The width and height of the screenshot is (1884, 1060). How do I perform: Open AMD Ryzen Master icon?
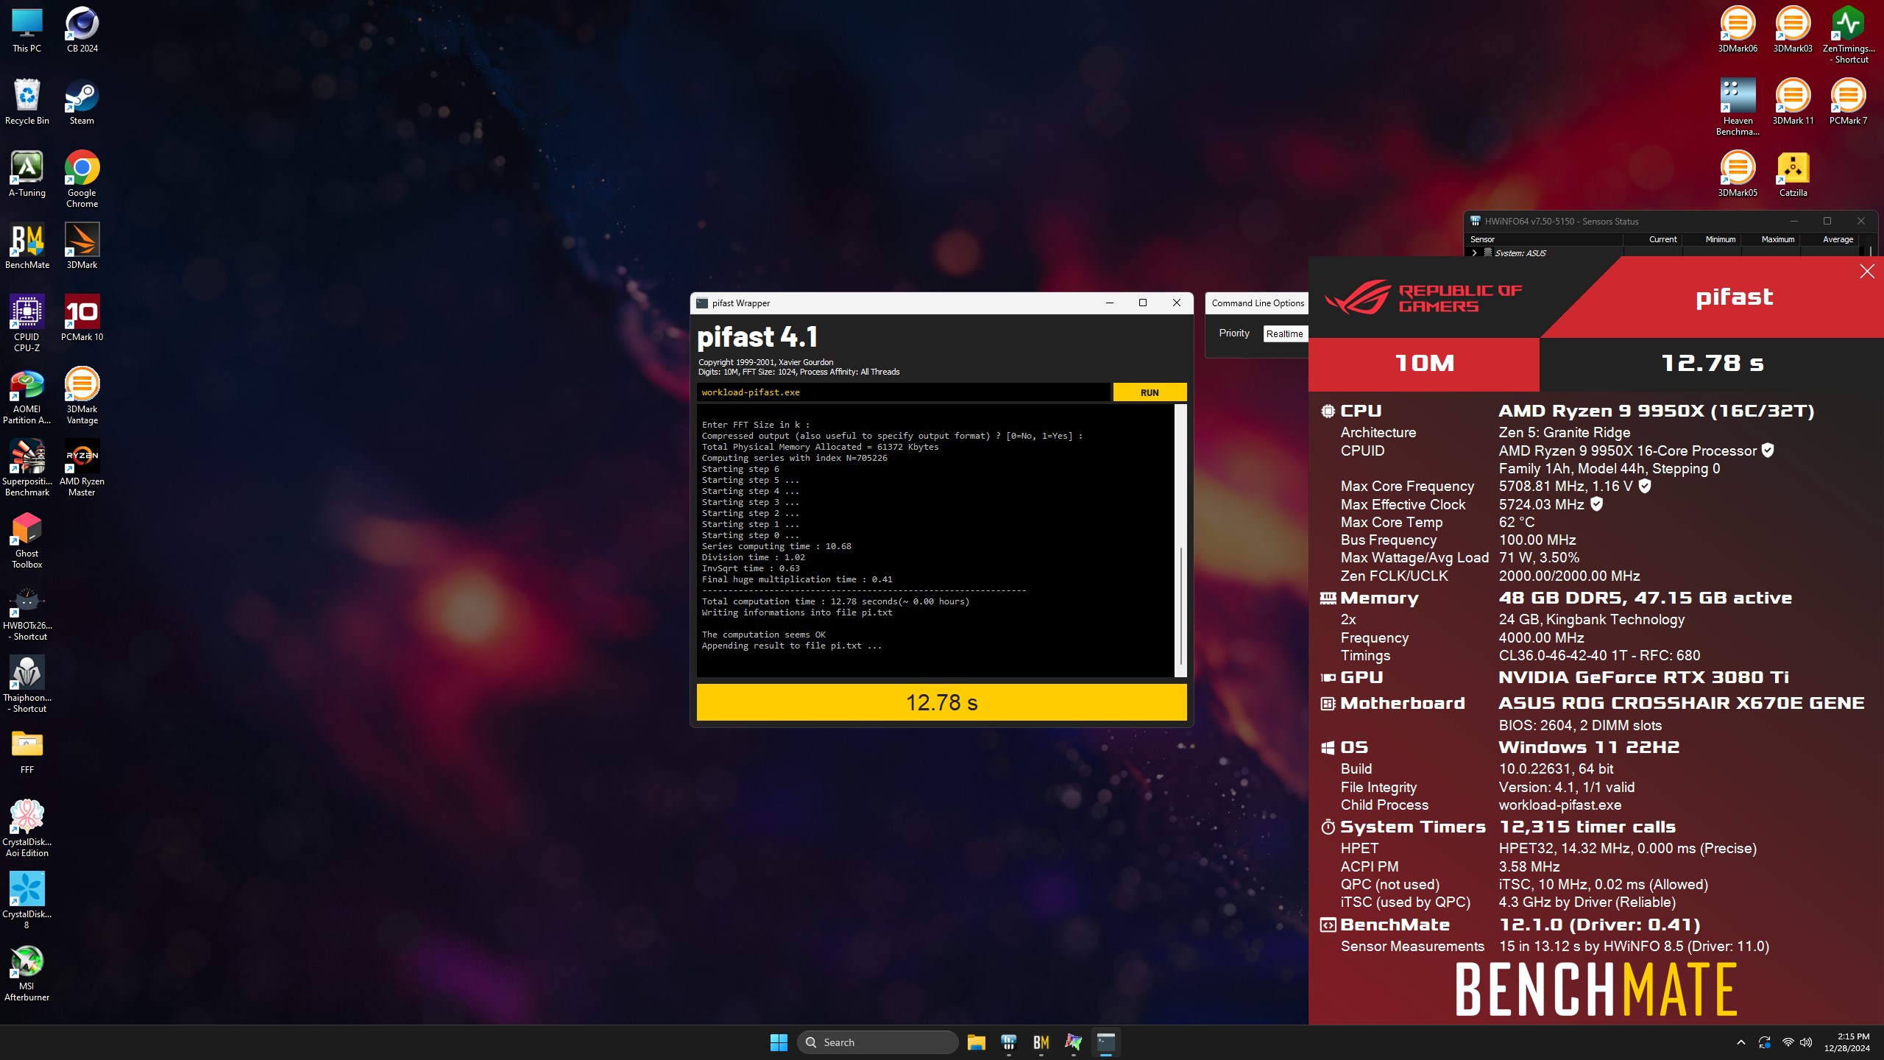click(82, 467)
